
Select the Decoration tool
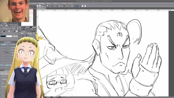[12, 28]
